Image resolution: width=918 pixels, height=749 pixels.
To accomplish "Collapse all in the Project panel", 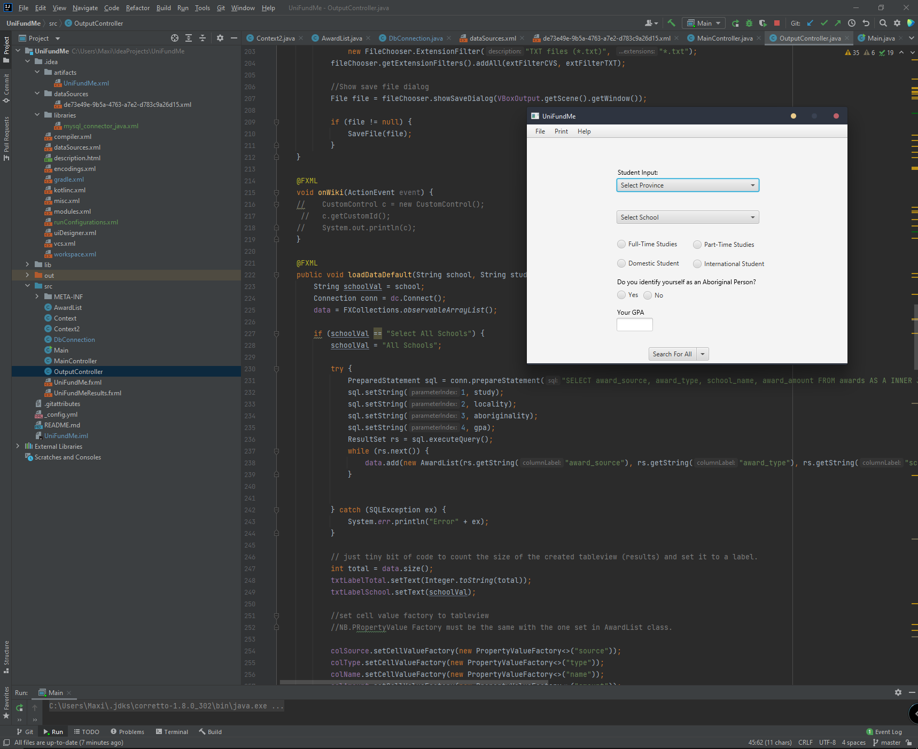I will [x=203, y=38].
